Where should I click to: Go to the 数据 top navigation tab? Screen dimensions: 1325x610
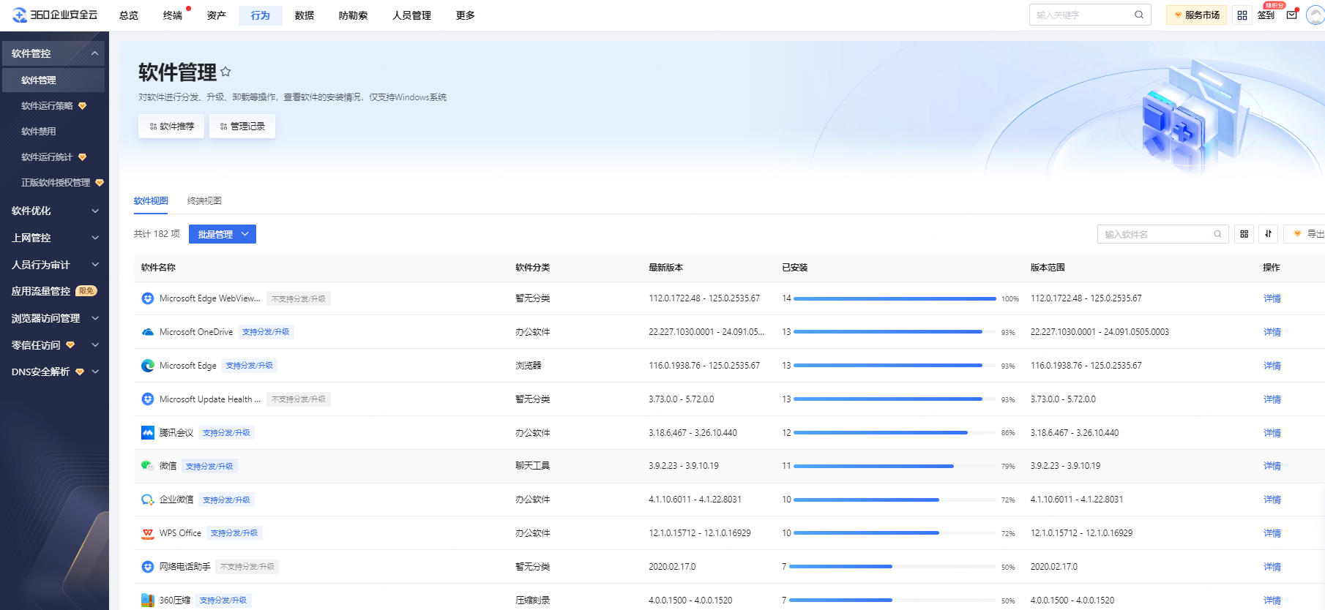point(305,15)
